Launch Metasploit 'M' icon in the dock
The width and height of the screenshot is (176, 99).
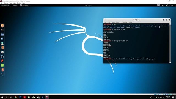coord(2,39)
